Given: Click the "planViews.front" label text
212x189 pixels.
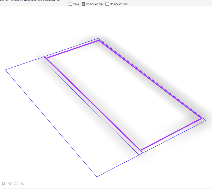Looking at the screenshot, I should pyautogui.click(x=119, y=4).
